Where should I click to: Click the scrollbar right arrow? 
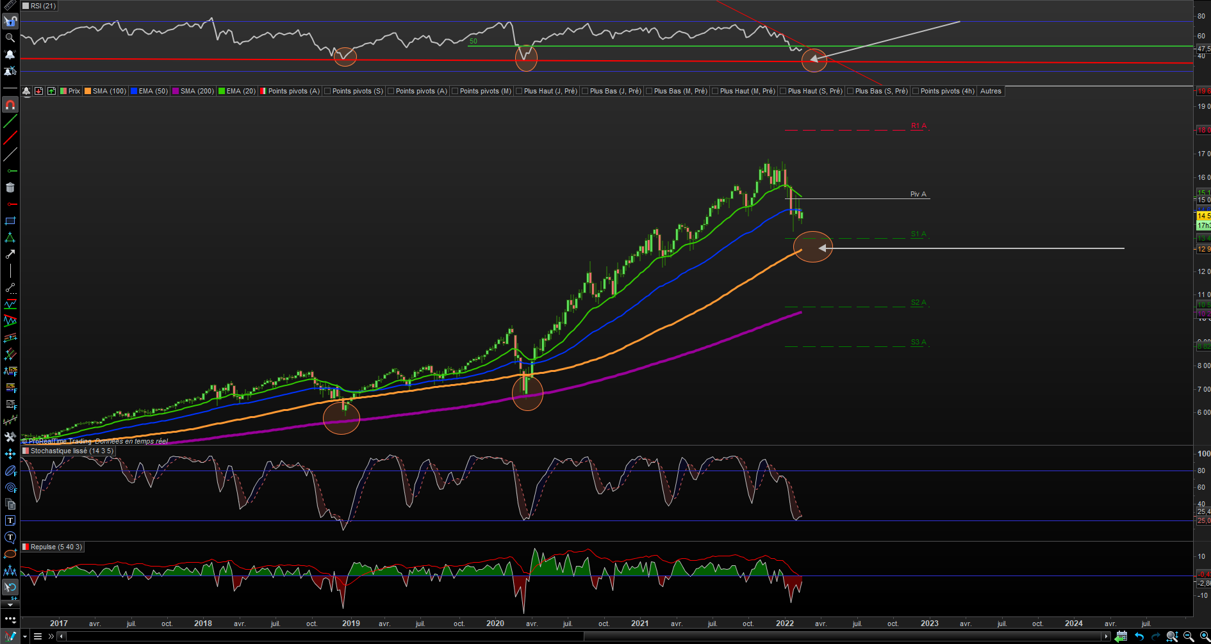click(x=1106, y=636)
